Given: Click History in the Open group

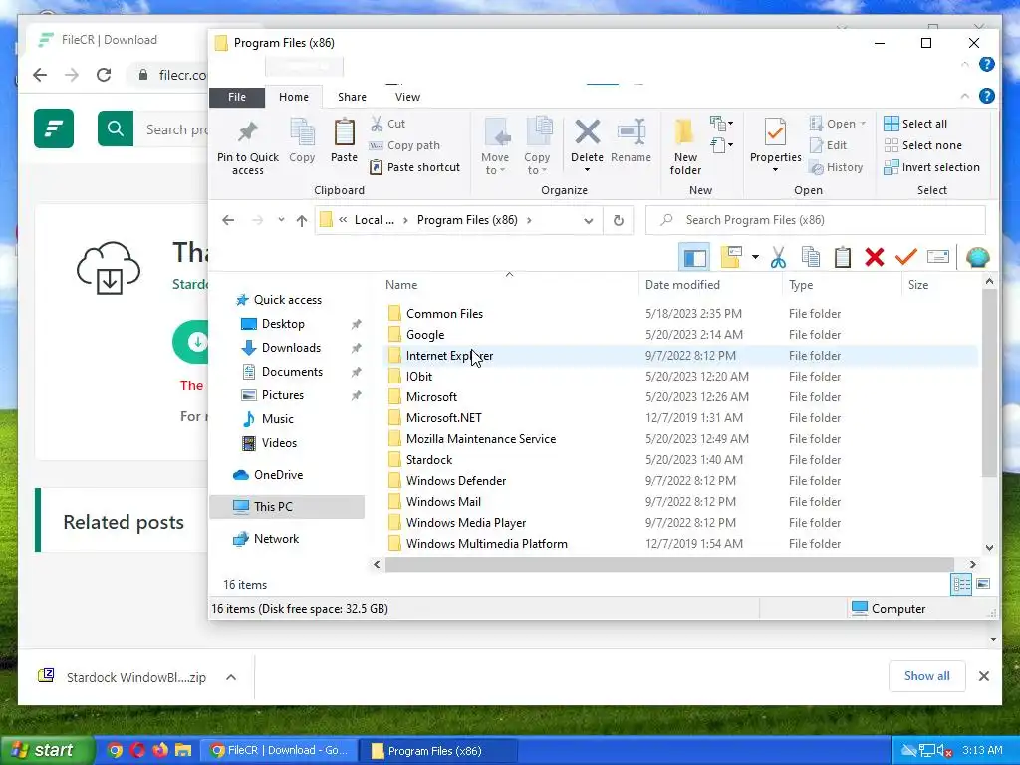Looking at the screenshot, I should pos(836,167).
